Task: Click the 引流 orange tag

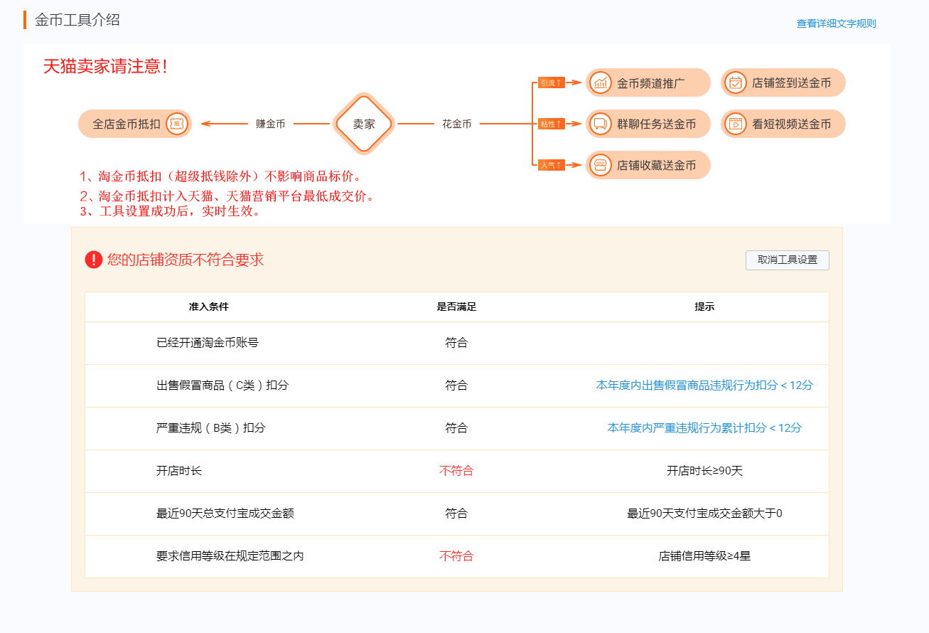Action: pos(551,83)
